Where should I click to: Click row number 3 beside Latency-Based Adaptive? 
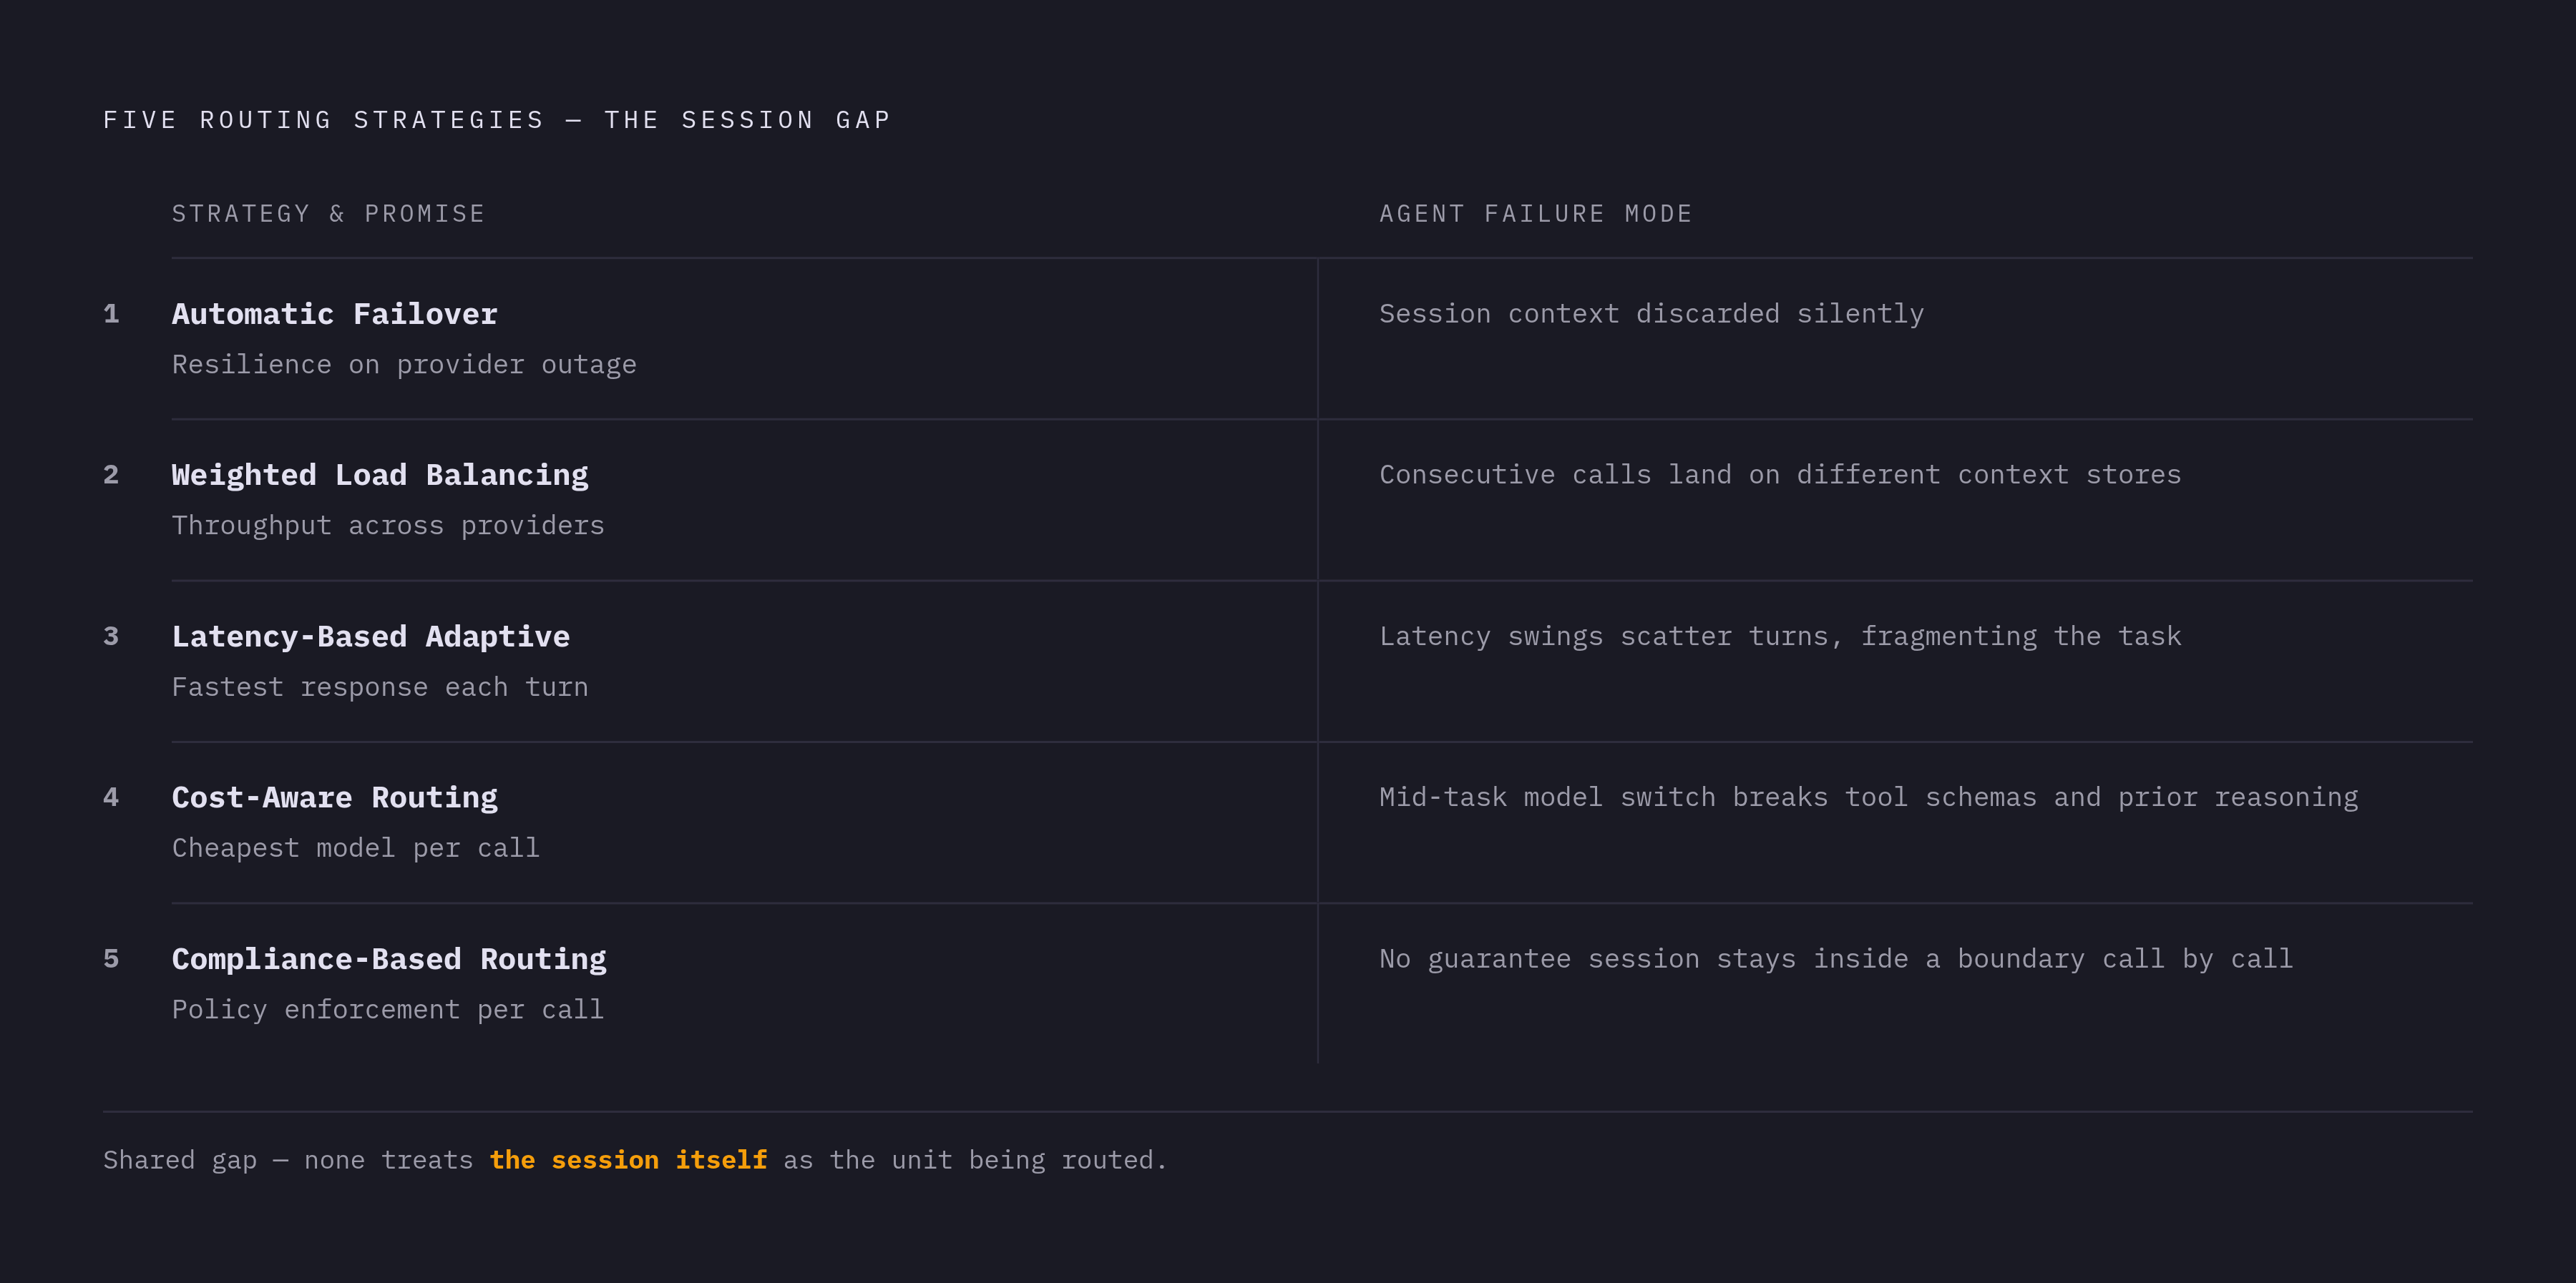pyautogui.click(x=111, y=636)
